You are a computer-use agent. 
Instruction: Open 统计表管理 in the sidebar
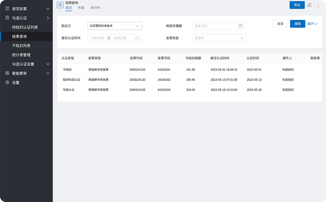click(x=21, y=55)
